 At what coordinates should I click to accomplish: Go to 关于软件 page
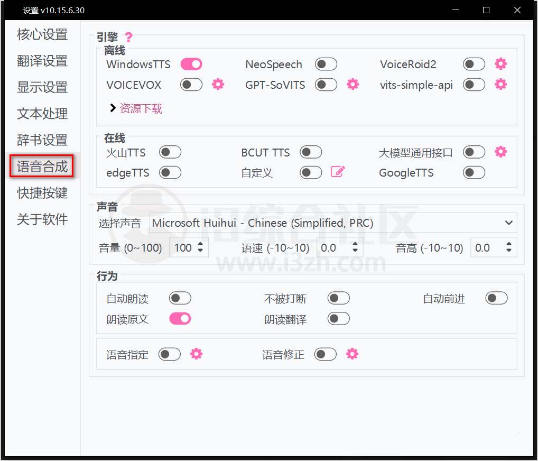pos(42,219)
